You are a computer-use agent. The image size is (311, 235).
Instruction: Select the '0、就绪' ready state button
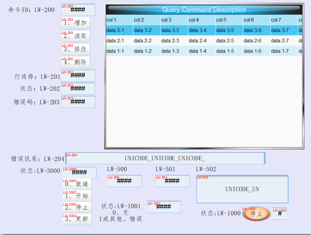click(x=77, y=184)
